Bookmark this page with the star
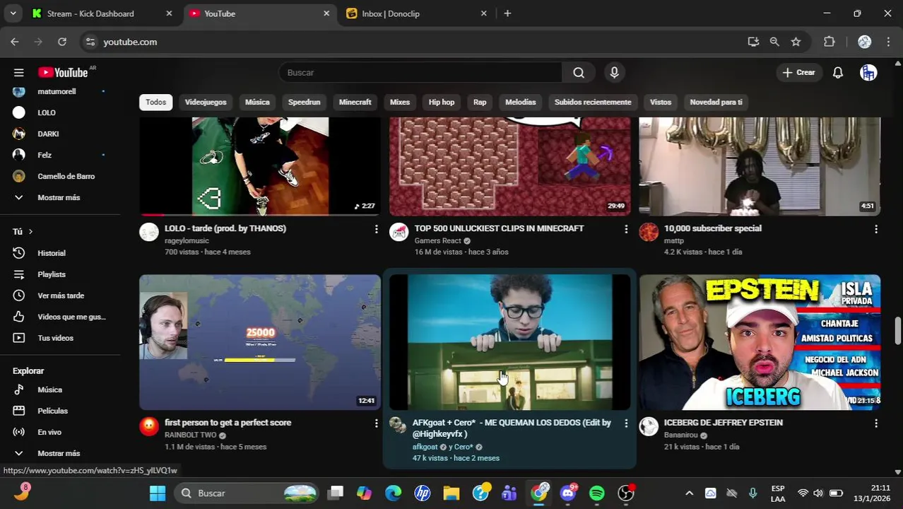The image size is (903, 509). [796, 42]
